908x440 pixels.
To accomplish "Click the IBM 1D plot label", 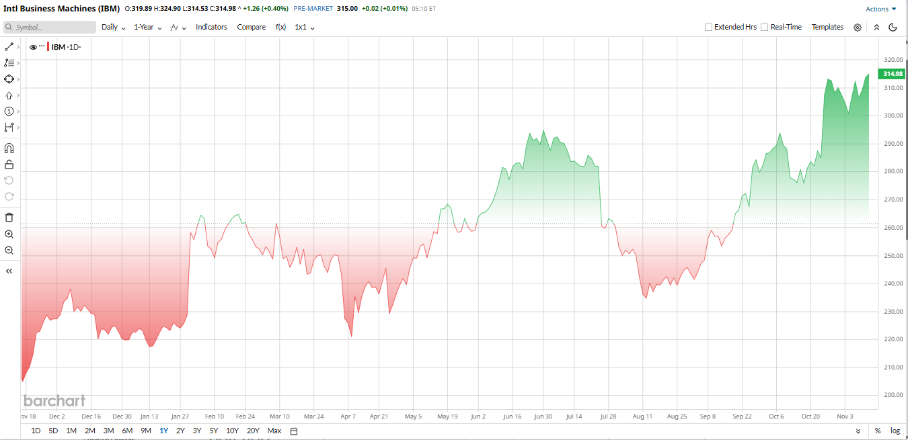I will point(66,47).
